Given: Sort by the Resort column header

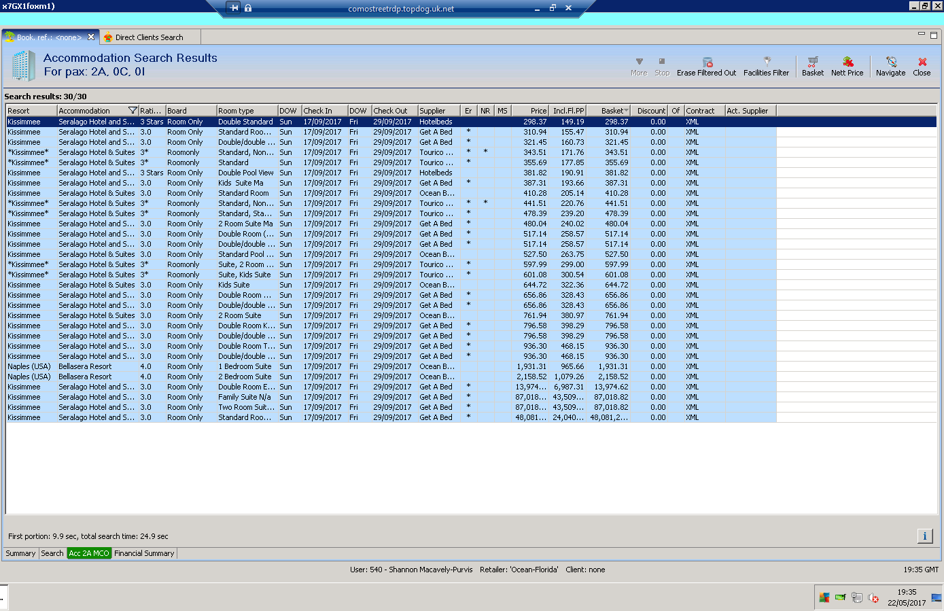Looking at the screenshot, I should [31, 111].
